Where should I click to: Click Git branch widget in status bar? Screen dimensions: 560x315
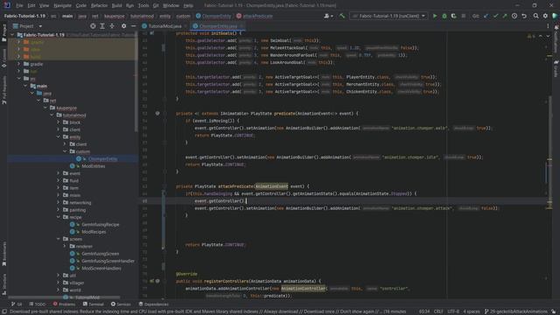pyautogui.click(x=515, y=311)
